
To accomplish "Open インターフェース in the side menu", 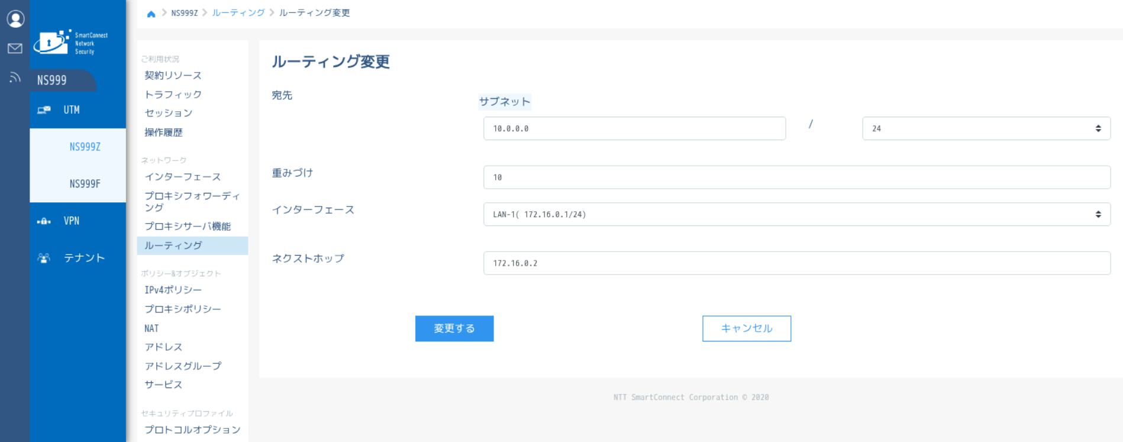I will point(183,177).
